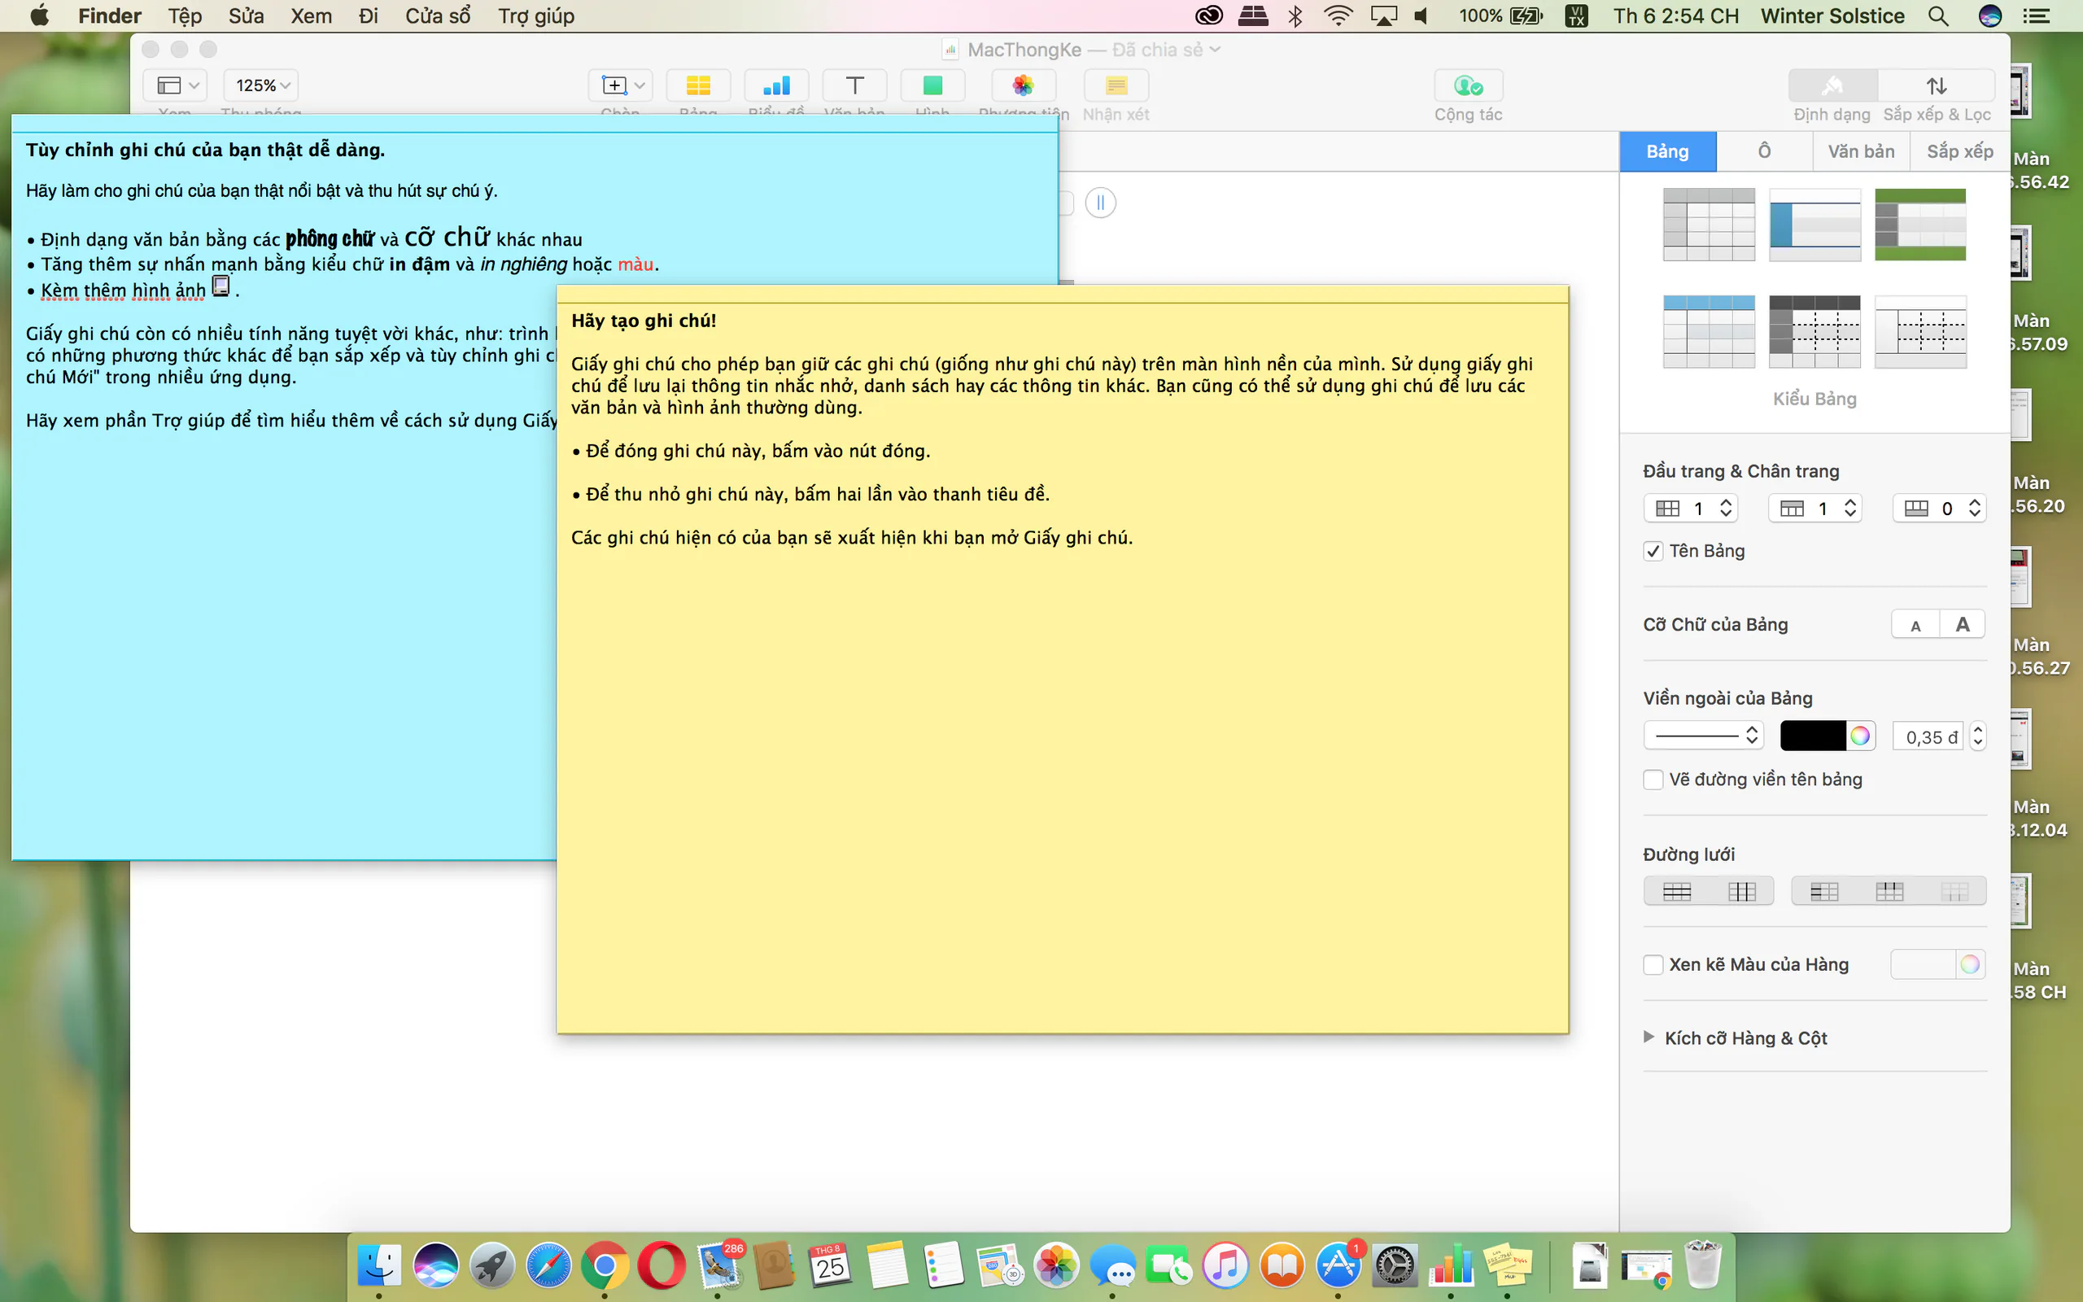Viewport: 2083px width, 1302px height.
Task: Open Stickies app icon in Dock
Action: (1507, 1265)
